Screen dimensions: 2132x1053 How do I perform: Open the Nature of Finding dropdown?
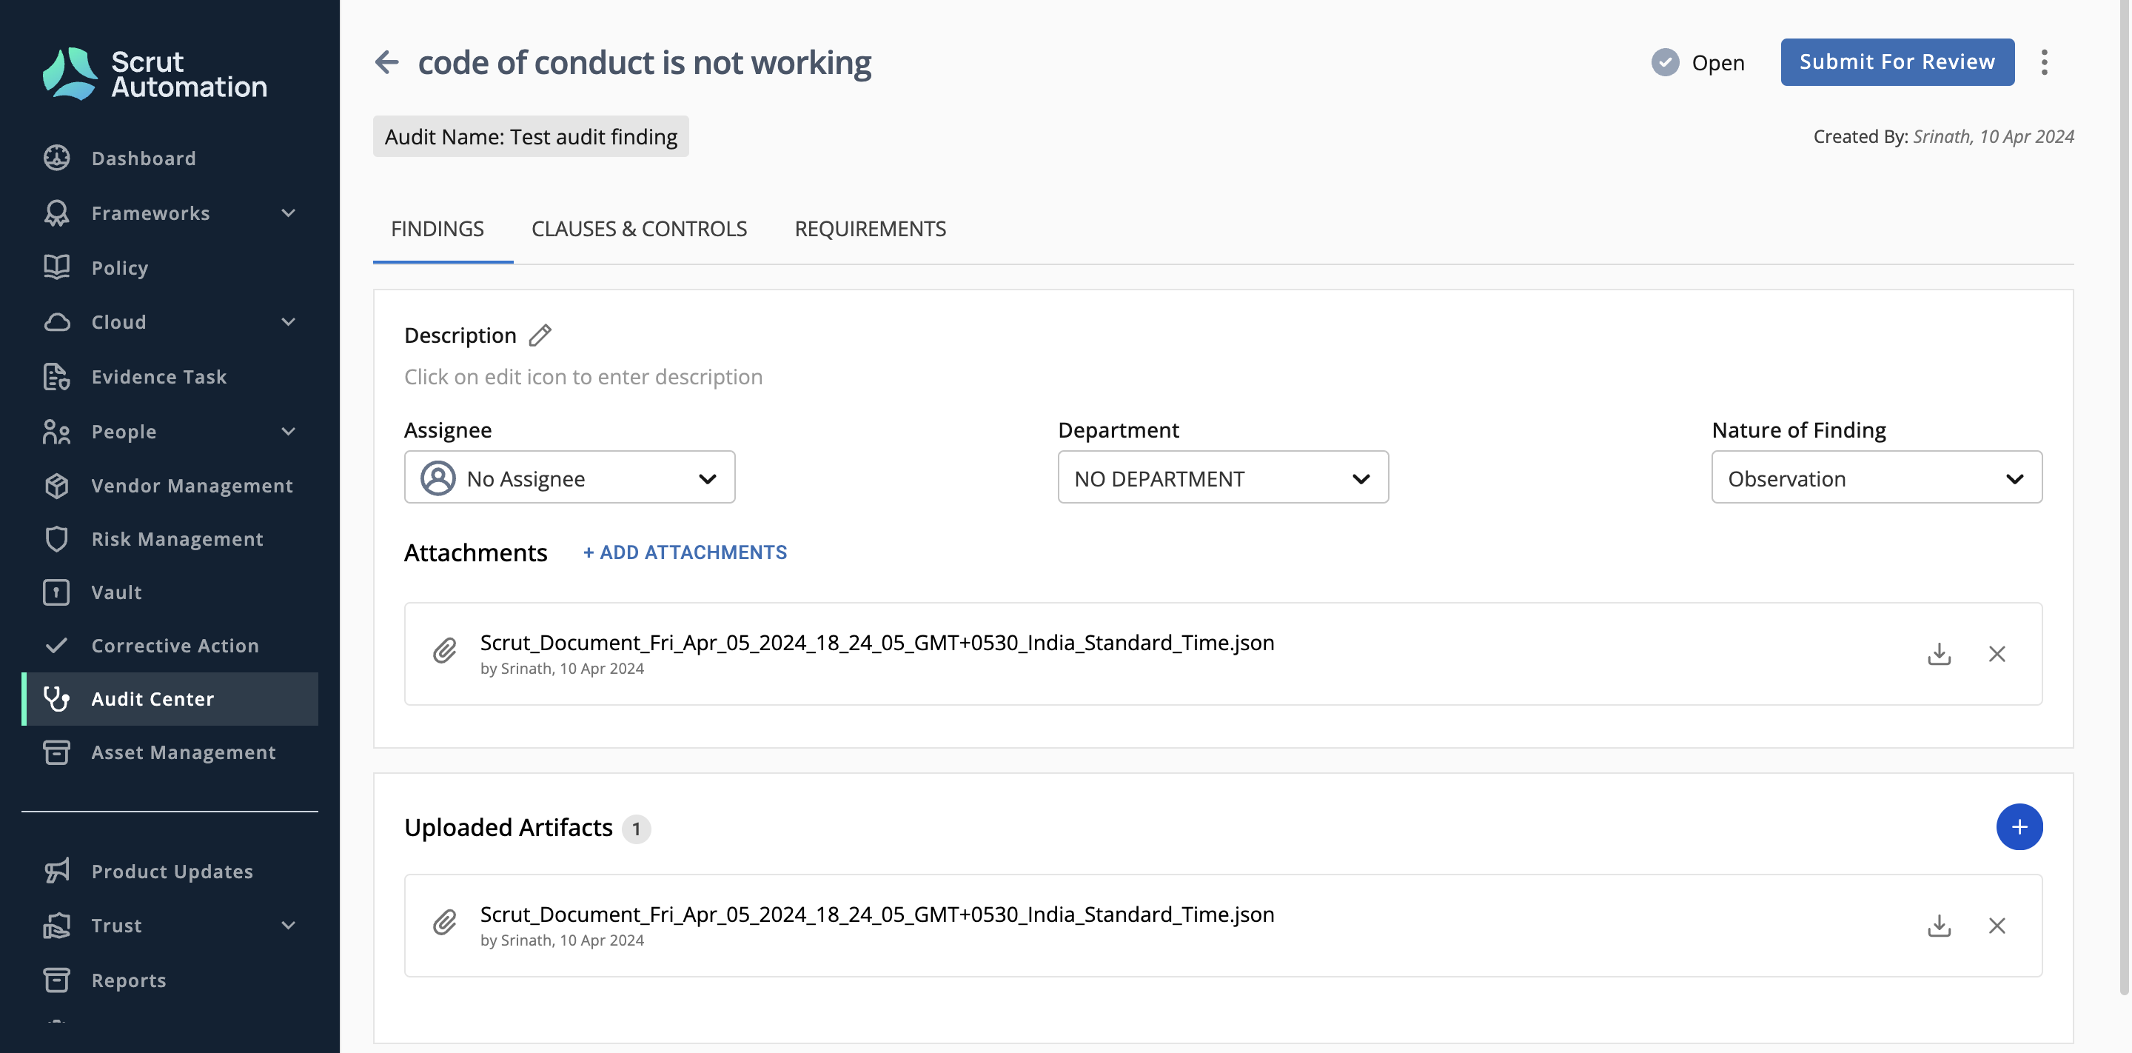1877,477
